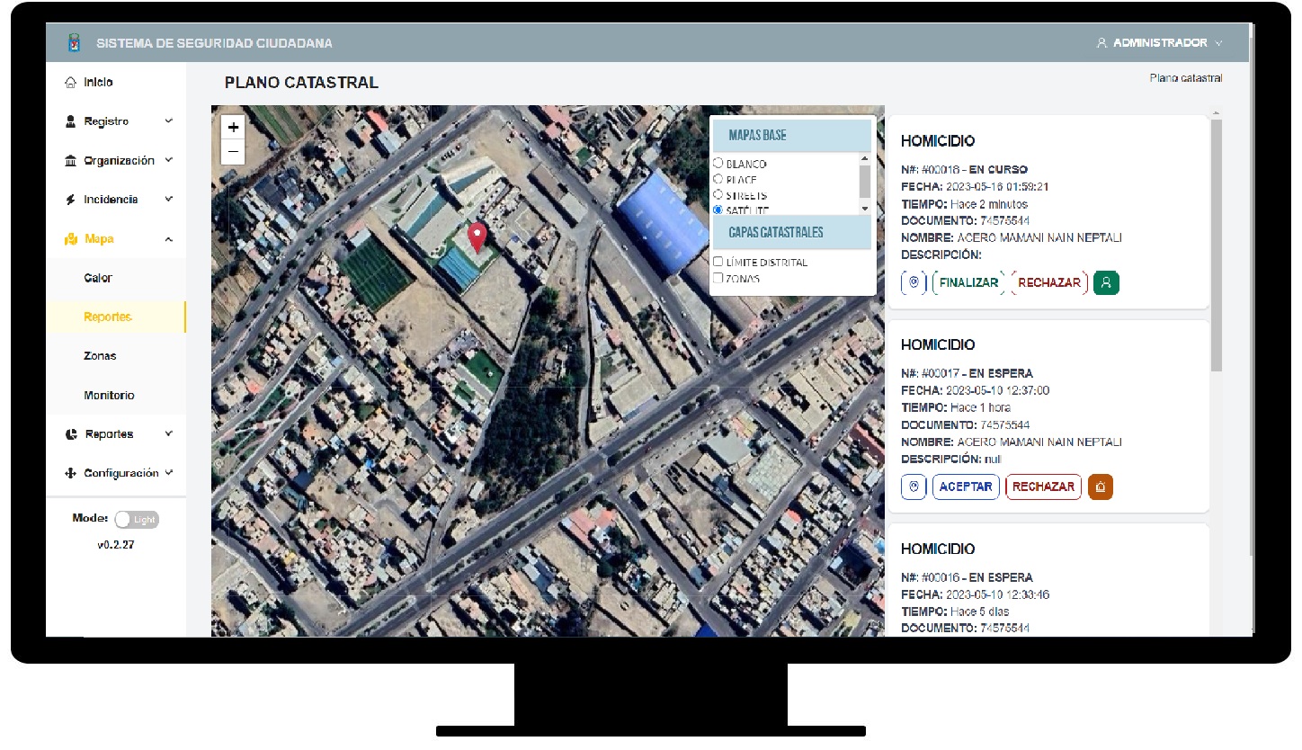1302x750 pixels.
Task: Click orange alarm icon button in report #00017
Action: 1101,487
